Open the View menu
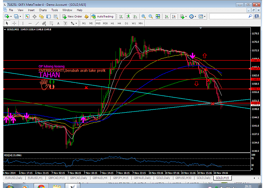The image size is (263, 188). pyautogui.click(x=21, y=10)
